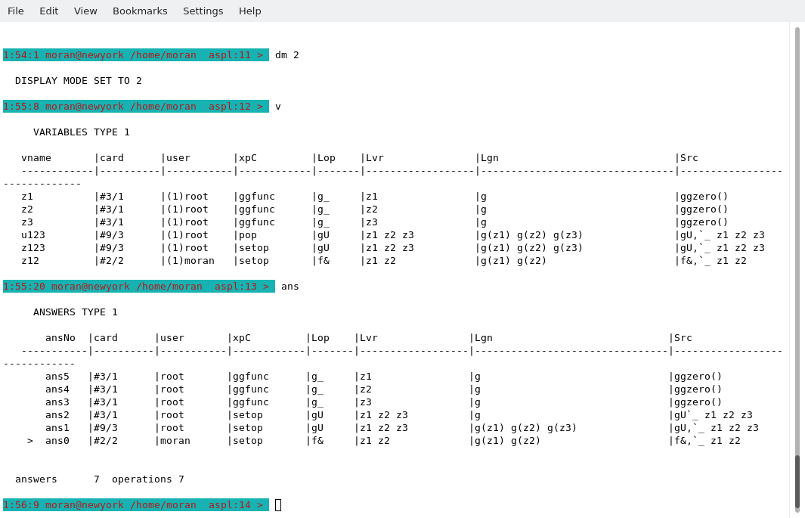Open the Edit menu
The width and height of the screenshot is (805, 518).
pos(48,11)
